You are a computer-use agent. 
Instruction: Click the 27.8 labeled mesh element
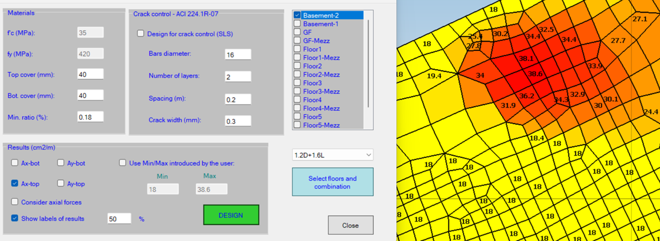[473, 46]
